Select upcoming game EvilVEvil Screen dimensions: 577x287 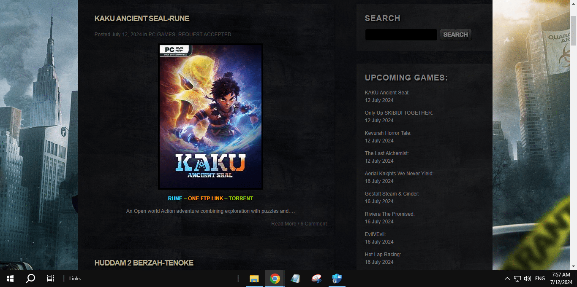click(x=375, y=234)
